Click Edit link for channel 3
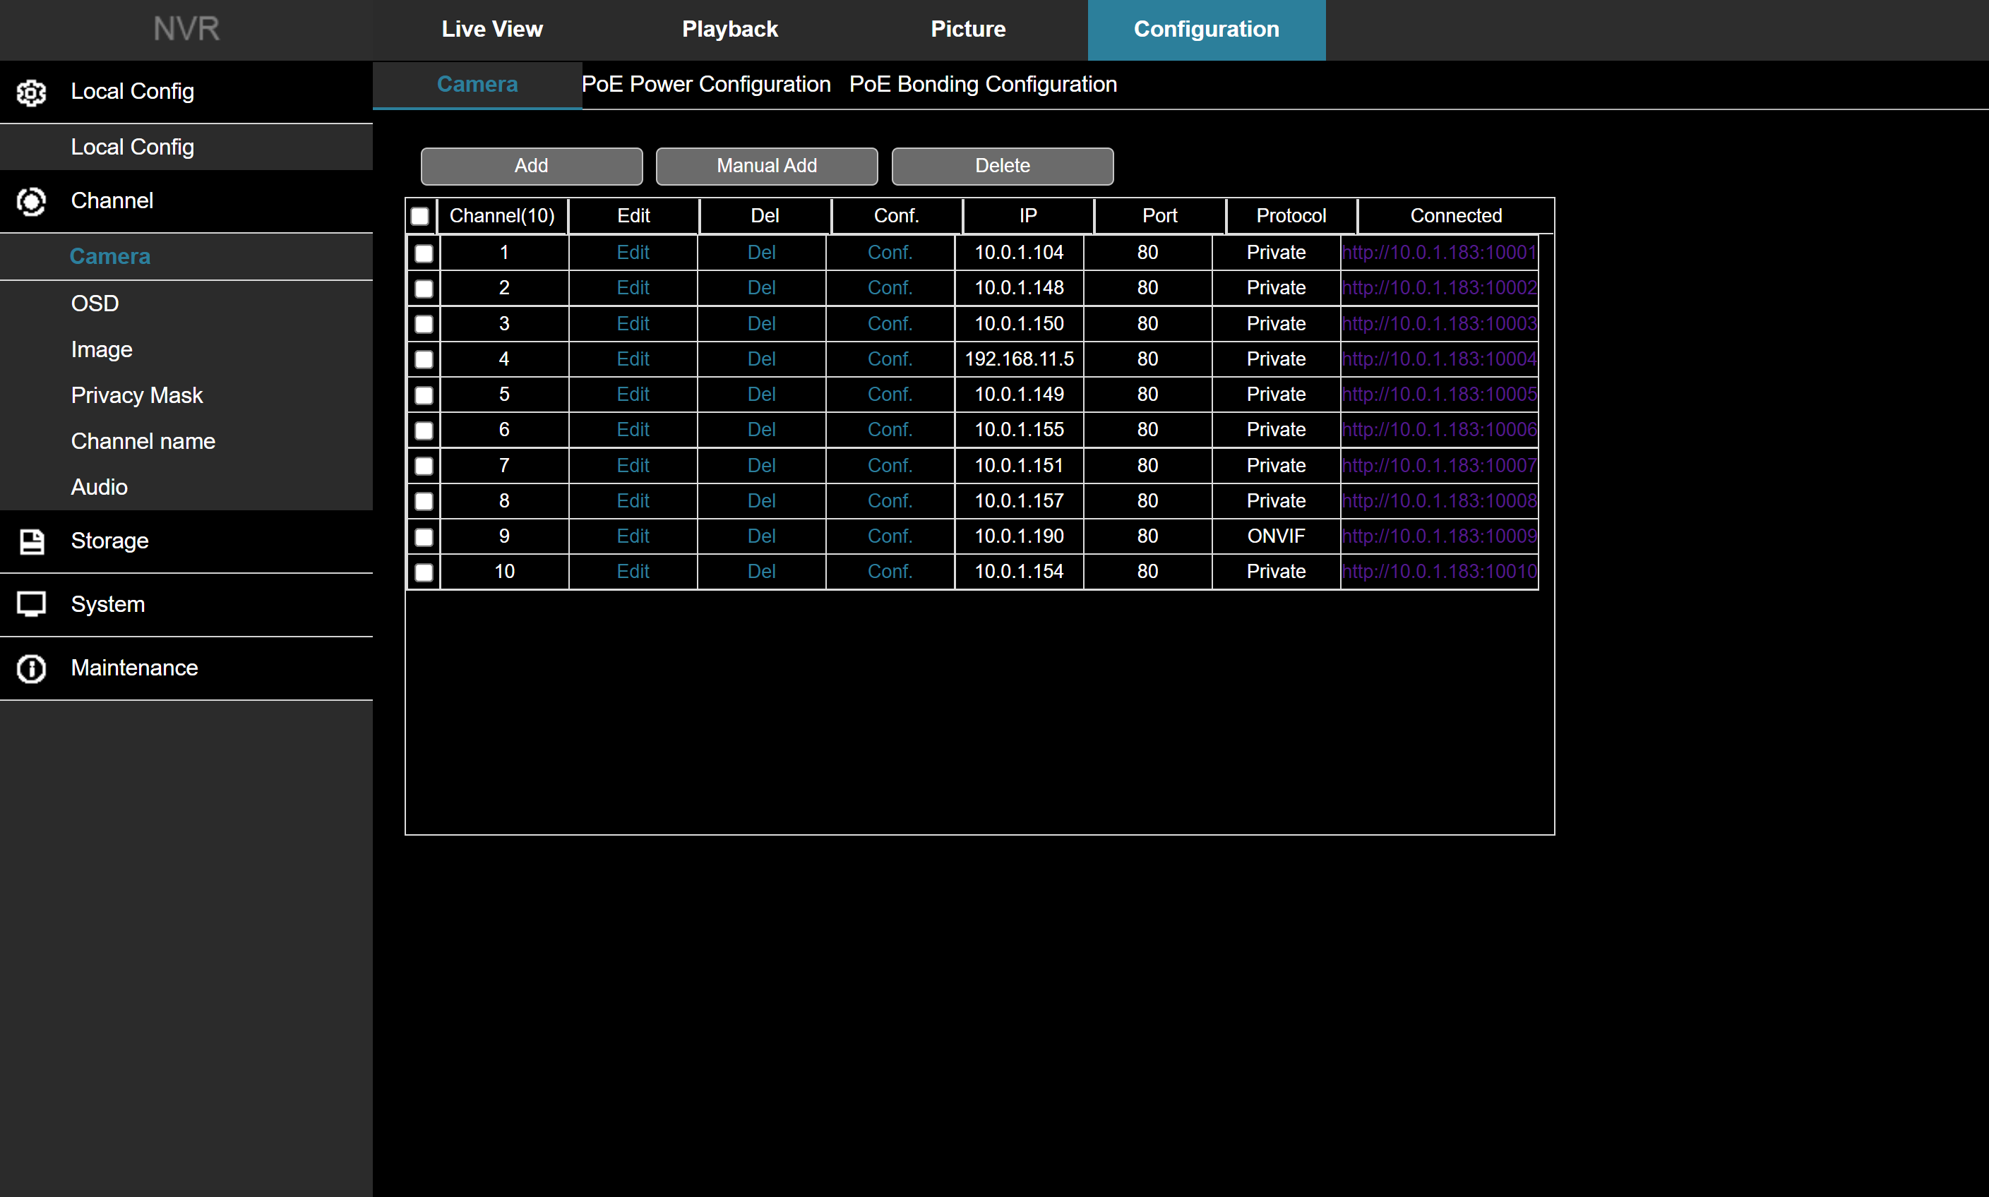Viewport: 1989px width, 1197px height. pyautogui.click(x=633, y=323)
